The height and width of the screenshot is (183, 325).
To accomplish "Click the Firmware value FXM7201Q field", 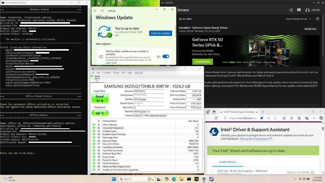I will pyautogui.click(x=149, y=91).
